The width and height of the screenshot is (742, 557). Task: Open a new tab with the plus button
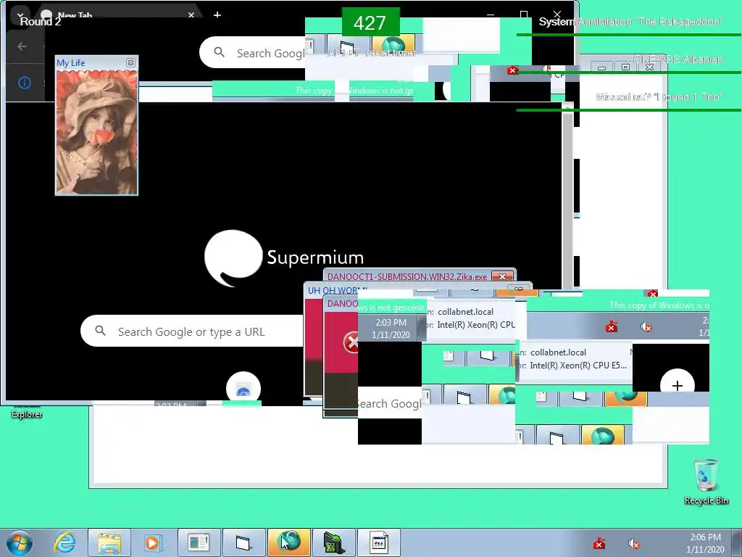click(x=217, y=15)
